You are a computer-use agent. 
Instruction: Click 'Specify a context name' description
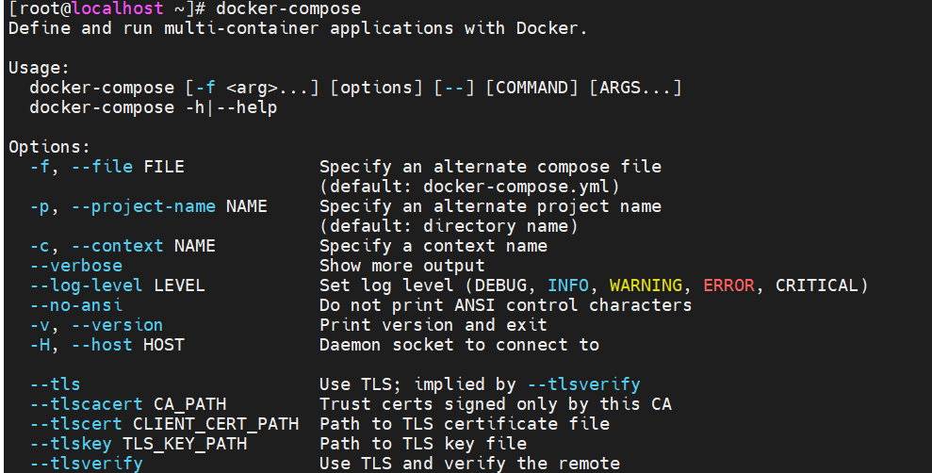point(433,246)
